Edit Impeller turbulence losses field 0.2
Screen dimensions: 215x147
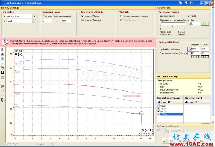pos(196,53)
